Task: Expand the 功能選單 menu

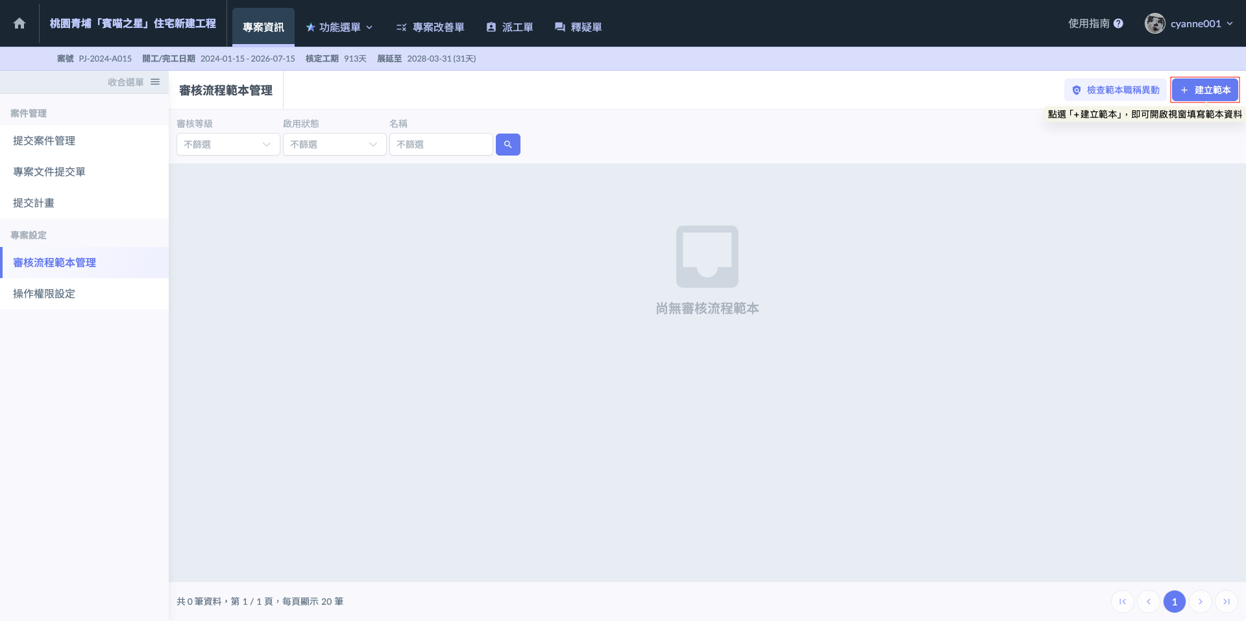Action: [x=339, y=27]
